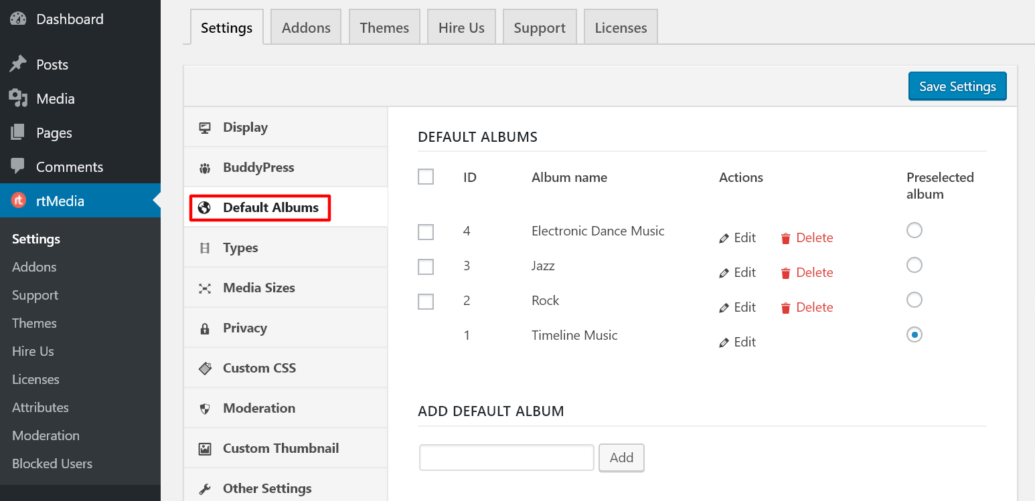
Task: Navigate to Blocked Users in sidebar
Action: (52, 463)
